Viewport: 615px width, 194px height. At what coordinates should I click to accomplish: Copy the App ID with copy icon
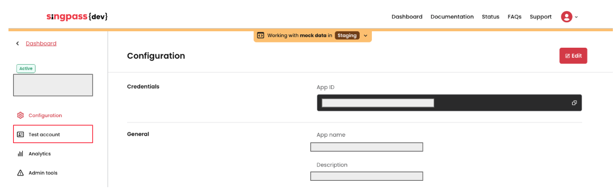(574, 103)
